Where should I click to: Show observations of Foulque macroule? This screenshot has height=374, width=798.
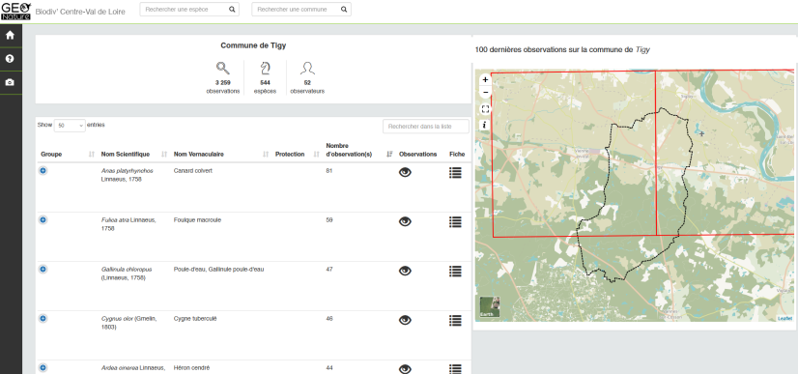[405, 221]
